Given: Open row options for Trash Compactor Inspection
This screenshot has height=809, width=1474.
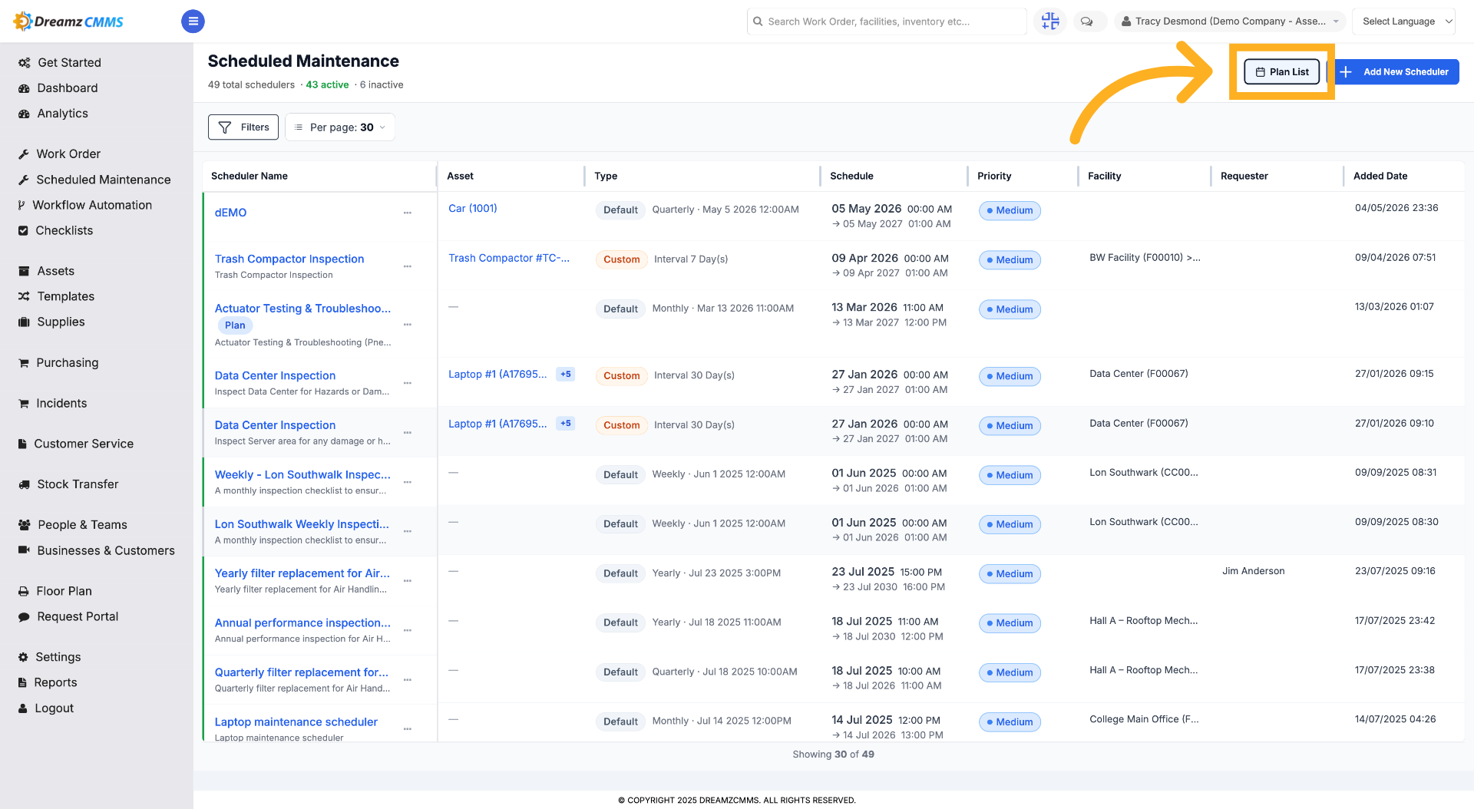Looking at the screenshot, I should tap(408, 266).
